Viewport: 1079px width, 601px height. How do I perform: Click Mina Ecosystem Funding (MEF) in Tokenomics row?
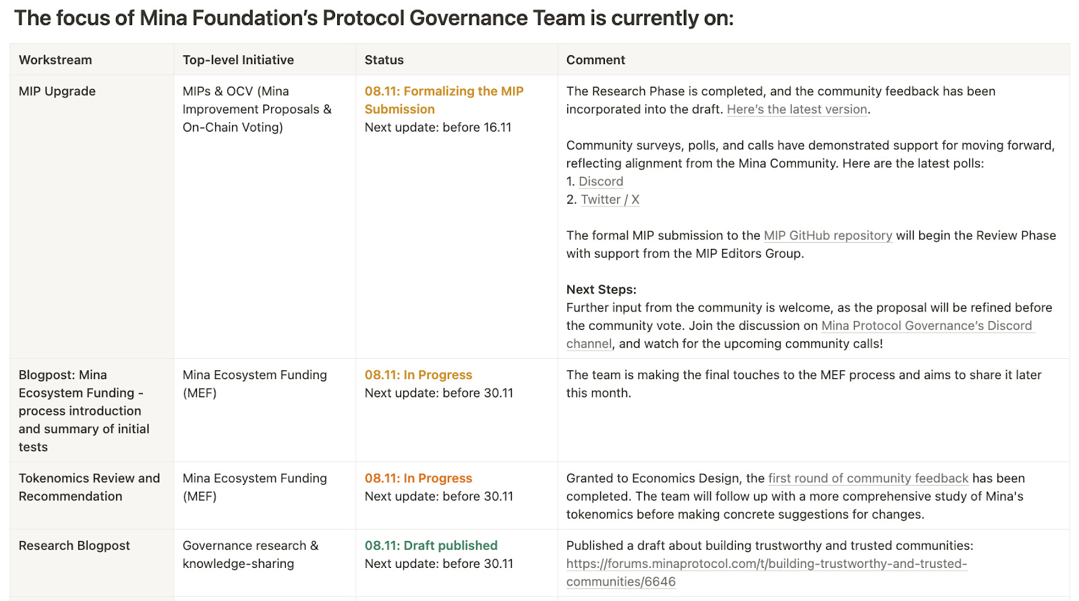point(255,487)
